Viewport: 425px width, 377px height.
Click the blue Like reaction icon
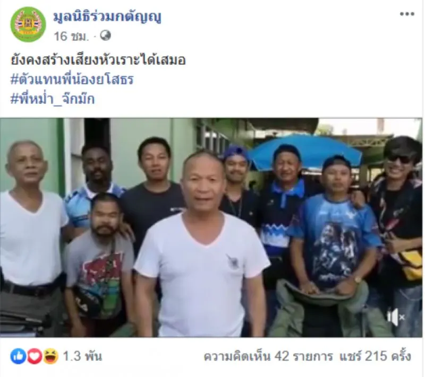18,356
